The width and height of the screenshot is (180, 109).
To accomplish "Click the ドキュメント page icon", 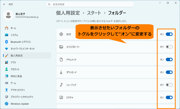I will (61, 60).
